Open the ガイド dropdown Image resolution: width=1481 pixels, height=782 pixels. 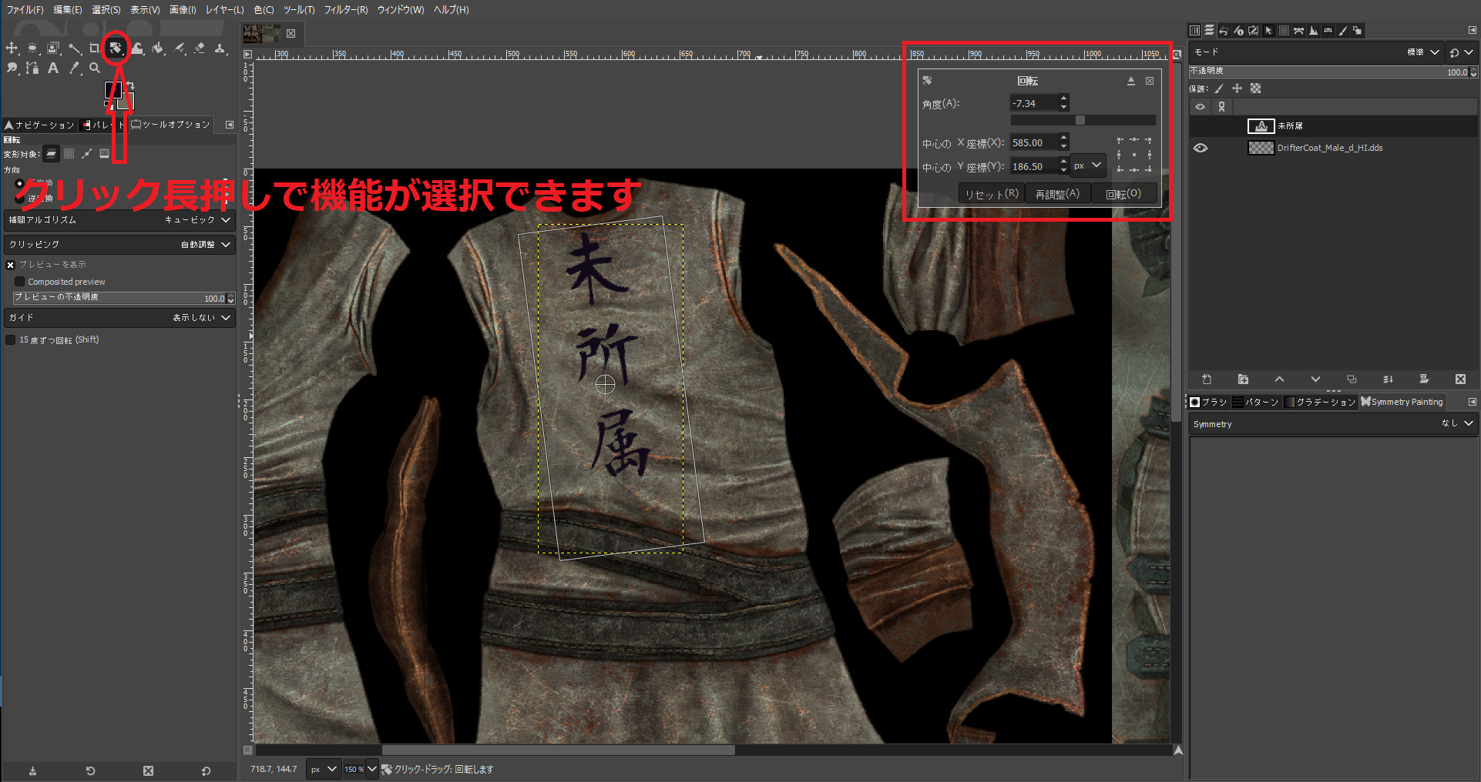point(119,318)
